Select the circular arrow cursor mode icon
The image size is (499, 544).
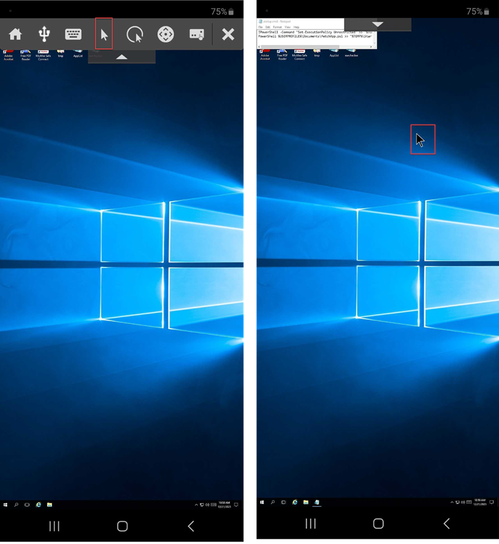click(x=134, y=34)
